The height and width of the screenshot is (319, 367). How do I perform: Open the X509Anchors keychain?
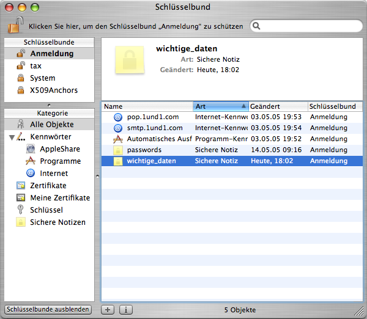pos(54,90)
